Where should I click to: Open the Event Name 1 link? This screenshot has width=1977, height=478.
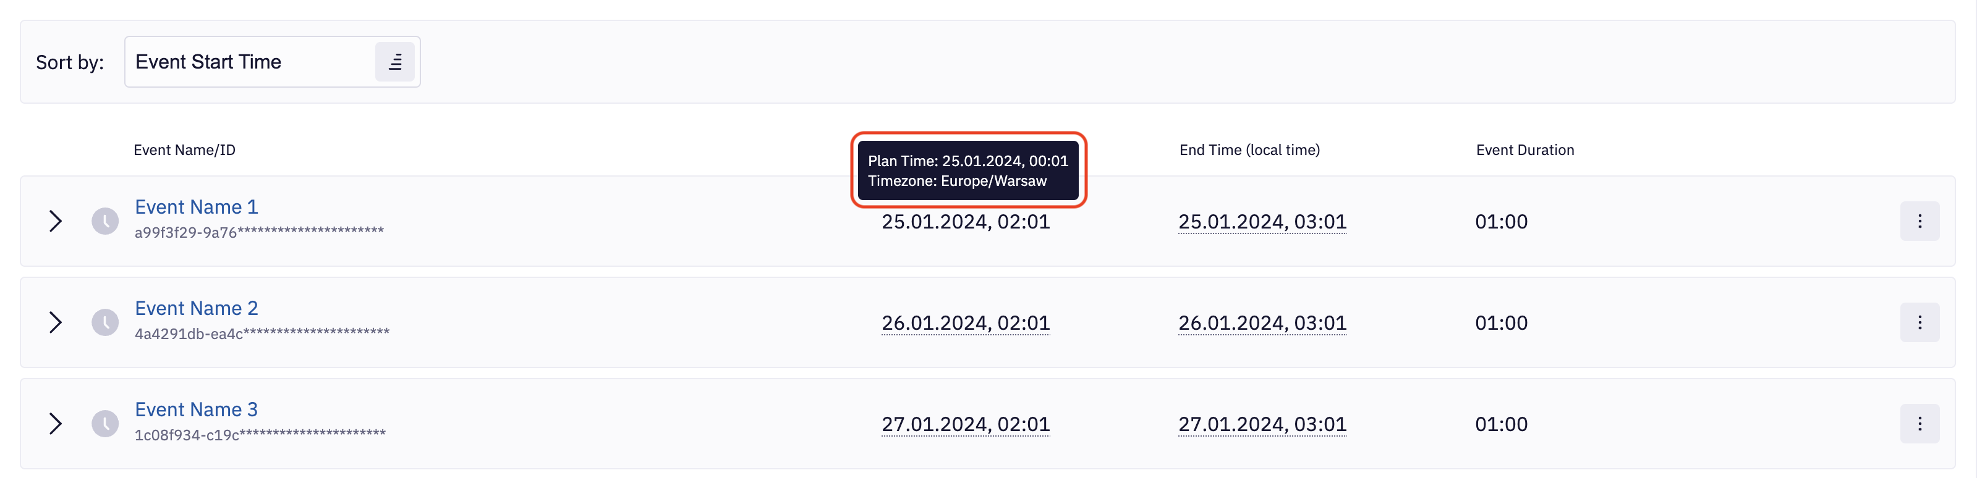(x=197, y=207)
